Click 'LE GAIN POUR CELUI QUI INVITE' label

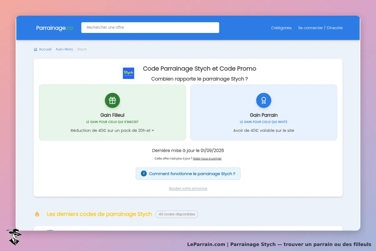point(264,122)
